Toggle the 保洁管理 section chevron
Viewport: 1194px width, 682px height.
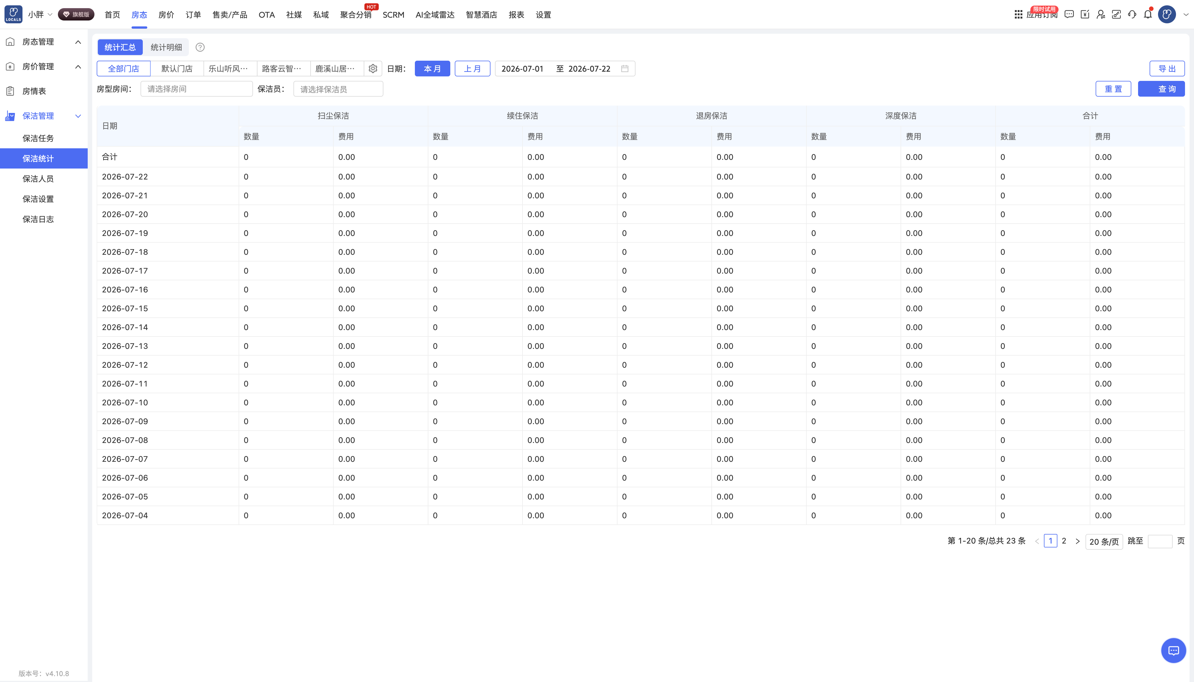pos(78,116)
